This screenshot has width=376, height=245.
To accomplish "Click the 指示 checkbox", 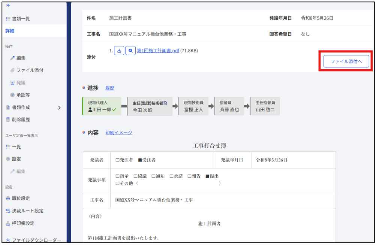I will pos(117,176).
